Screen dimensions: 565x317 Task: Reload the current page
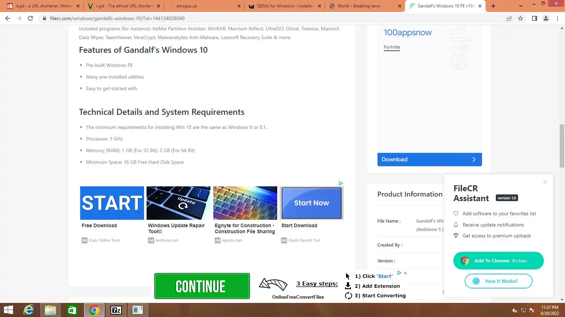[30, 18]
